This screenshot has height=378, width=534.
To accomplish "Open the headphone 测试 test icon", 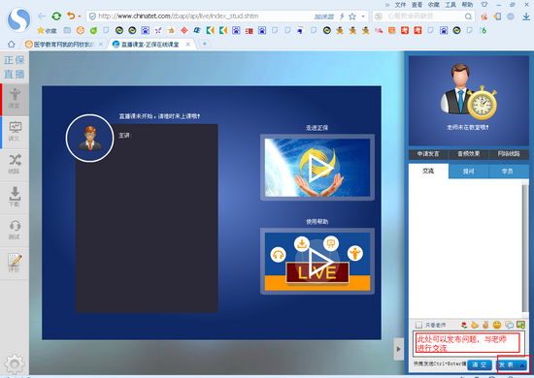I will 15,230.
